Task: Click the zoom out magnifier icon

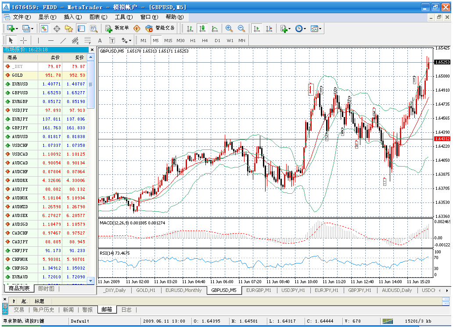Action: [x=241, y=28]
